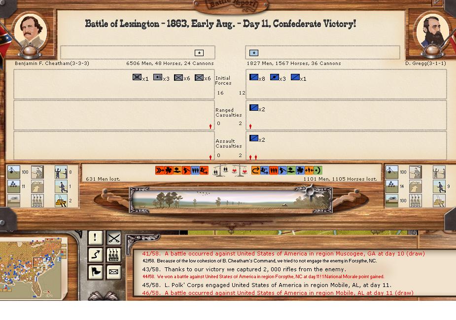Click the crossed sabers battle filter icon

pyautogui.click(x=114, y=238)
